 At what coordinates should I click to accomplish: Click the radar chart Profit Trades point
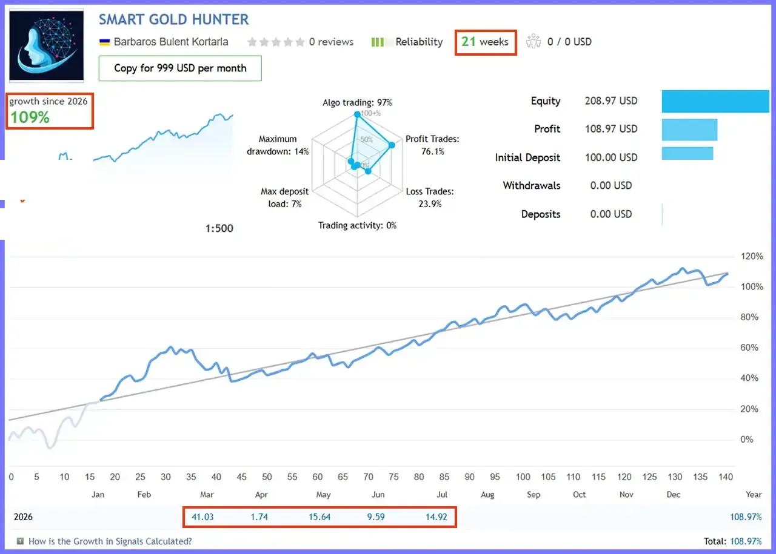click(391, 145)
